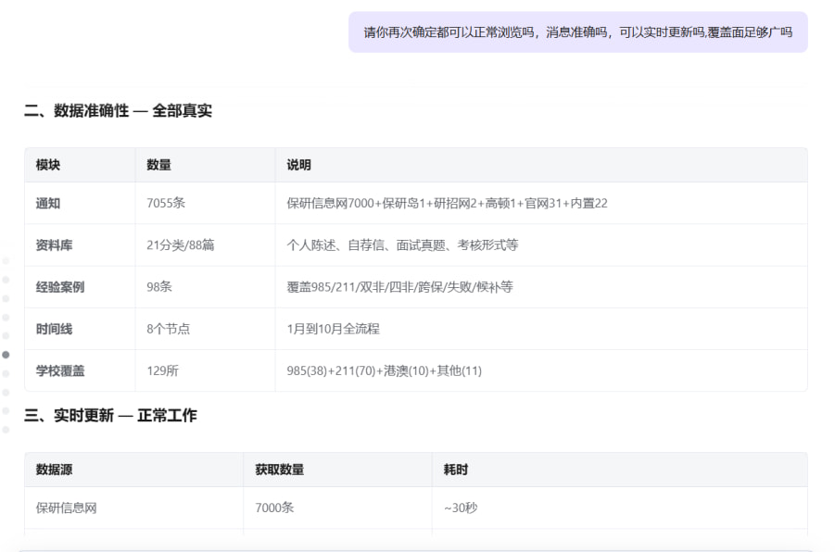The height and width of the screenshot is (552, 835).
Task: Select the 时间线 row label
Action: coord(54,329)
